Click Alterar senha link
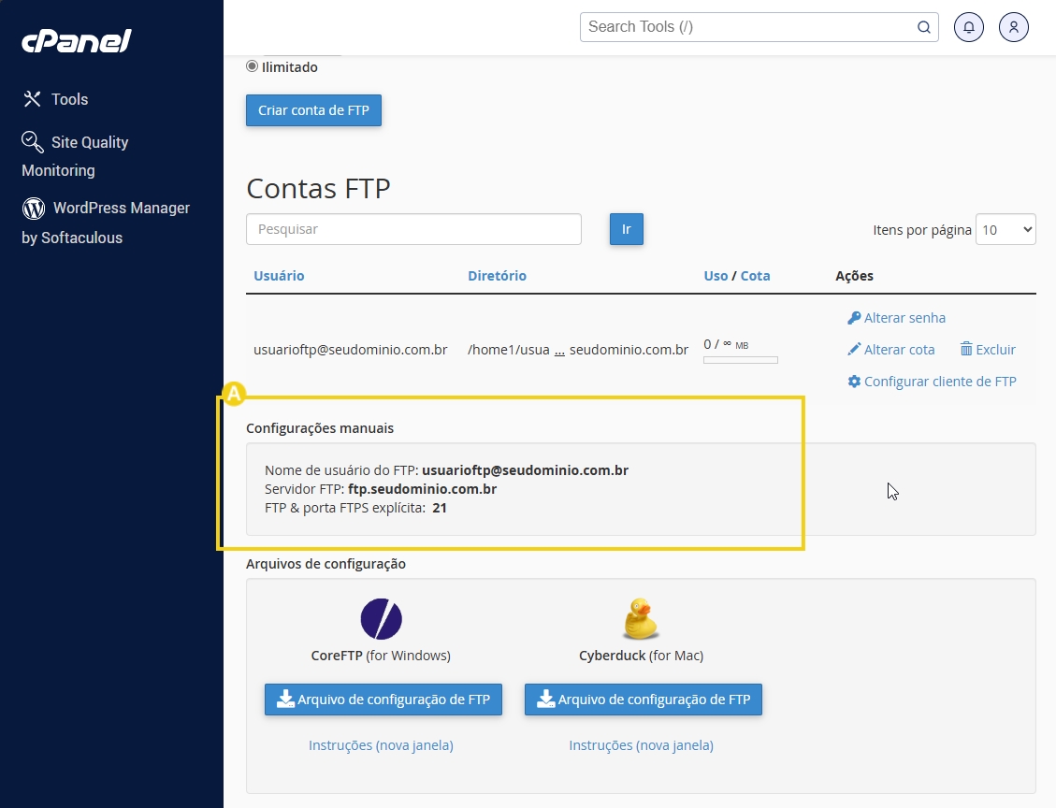 click(904, 318)
